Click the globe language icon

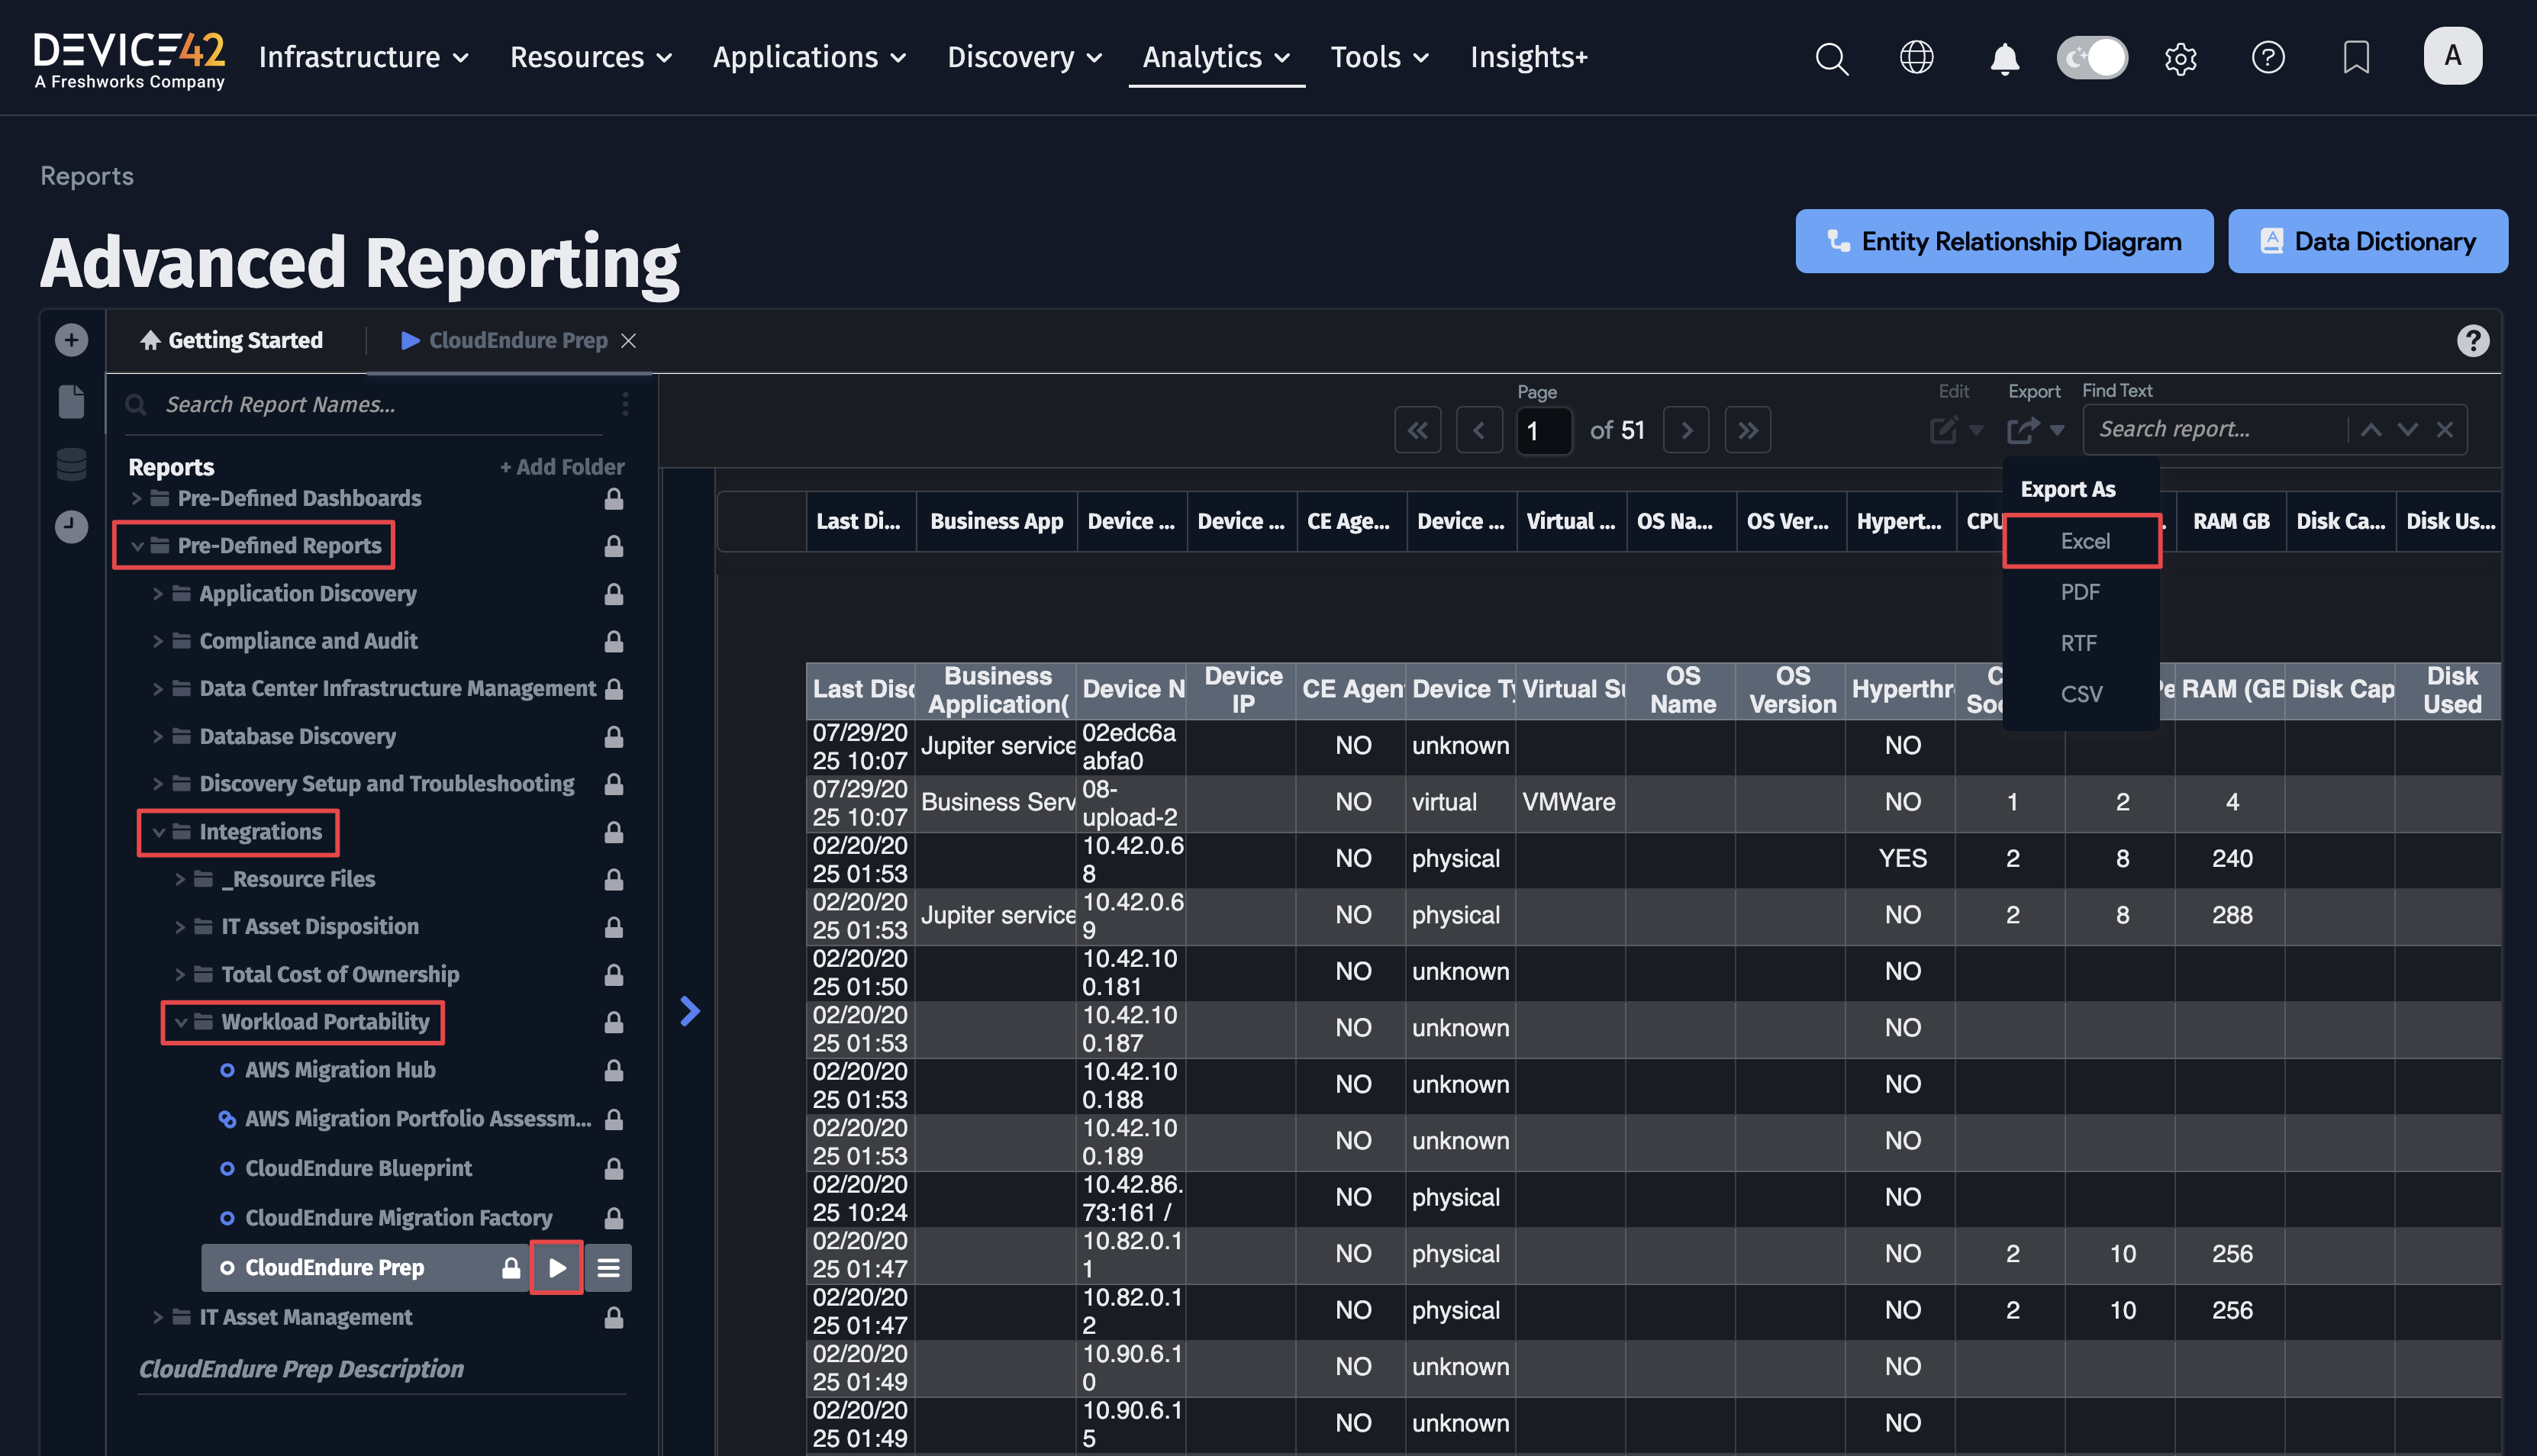pos(1916,57)
